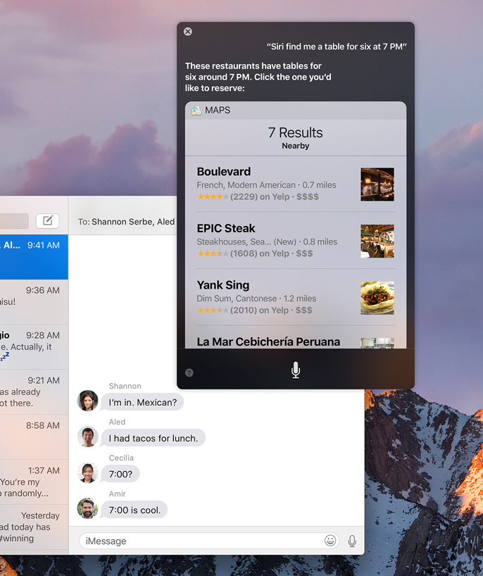Click Amir's avatar in the chat
The image size is (483, 576).
88,508
